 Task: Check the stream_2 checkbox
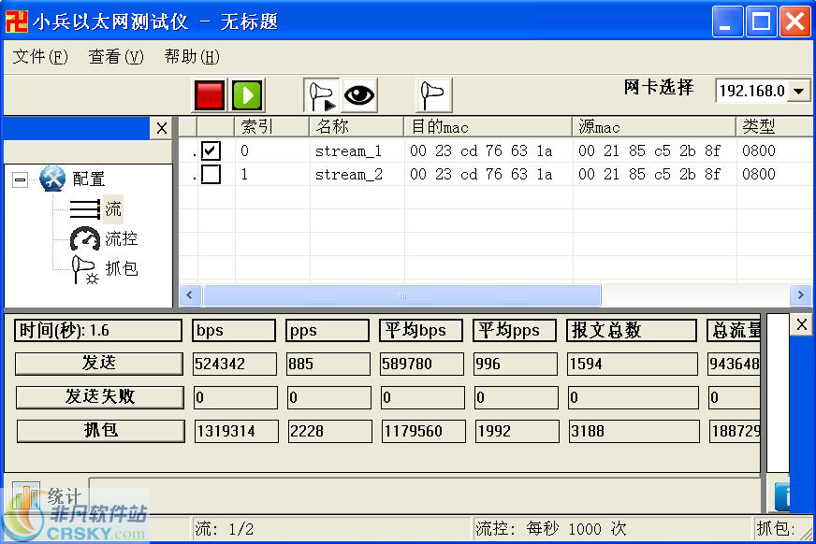point(211,174)
